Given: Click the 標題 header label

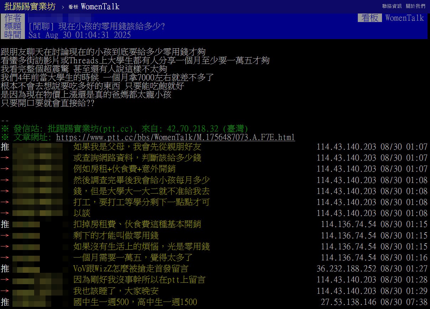Looking at the screenshot, I should [13, 27].
